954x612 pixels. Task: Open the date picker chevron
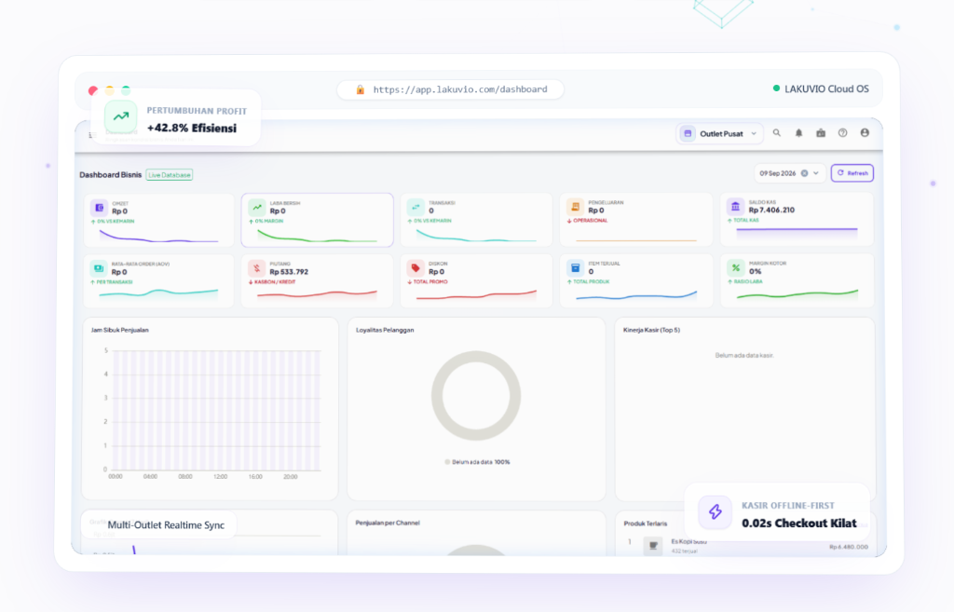point(816,173)
